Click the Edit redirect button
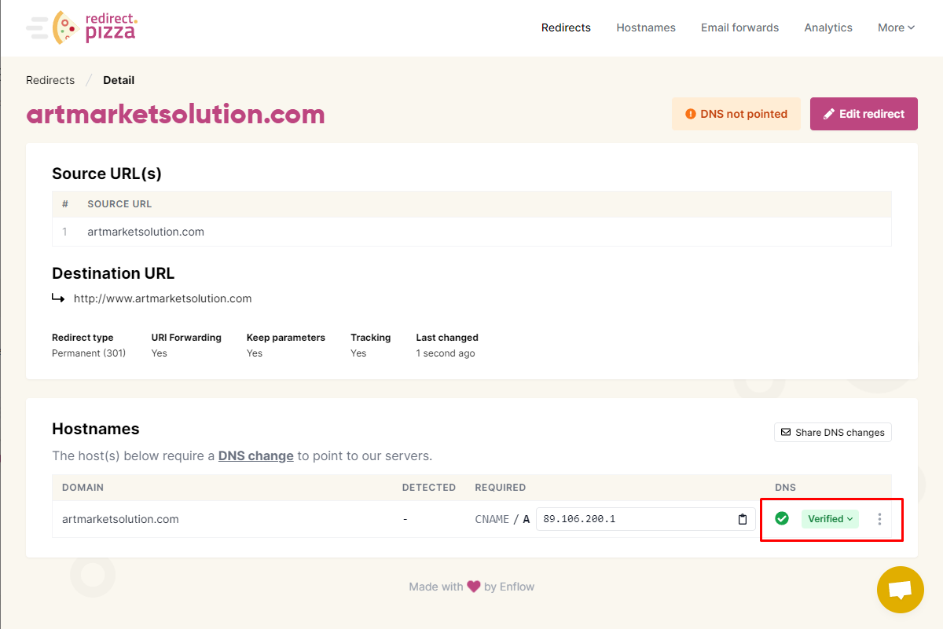Screen dimensions: 943x629 click(864, 114)
